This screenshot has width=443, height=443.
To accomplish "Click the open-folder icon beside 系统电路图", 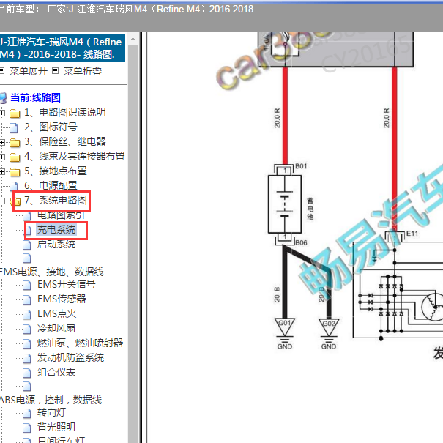I will coord(15,201).
